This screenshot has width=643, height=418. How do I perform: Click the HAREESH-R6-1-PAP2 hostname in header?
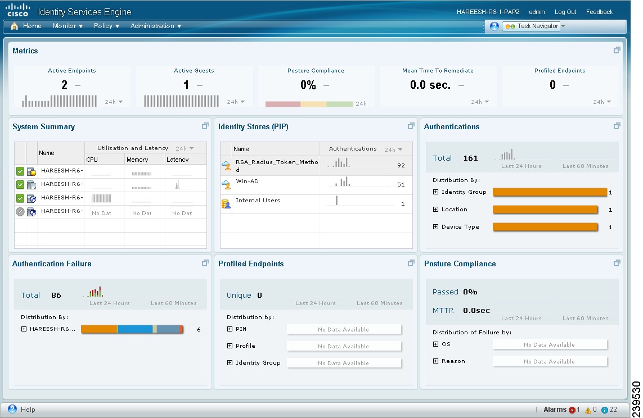click(x=488, y=12)
